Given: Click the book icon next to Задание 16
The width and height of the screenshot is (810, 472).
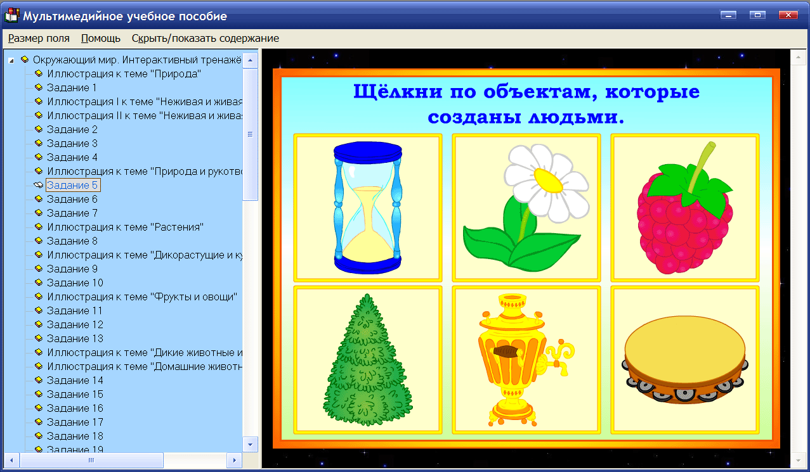Looking at the screenshot, I should tap(38, 408).
